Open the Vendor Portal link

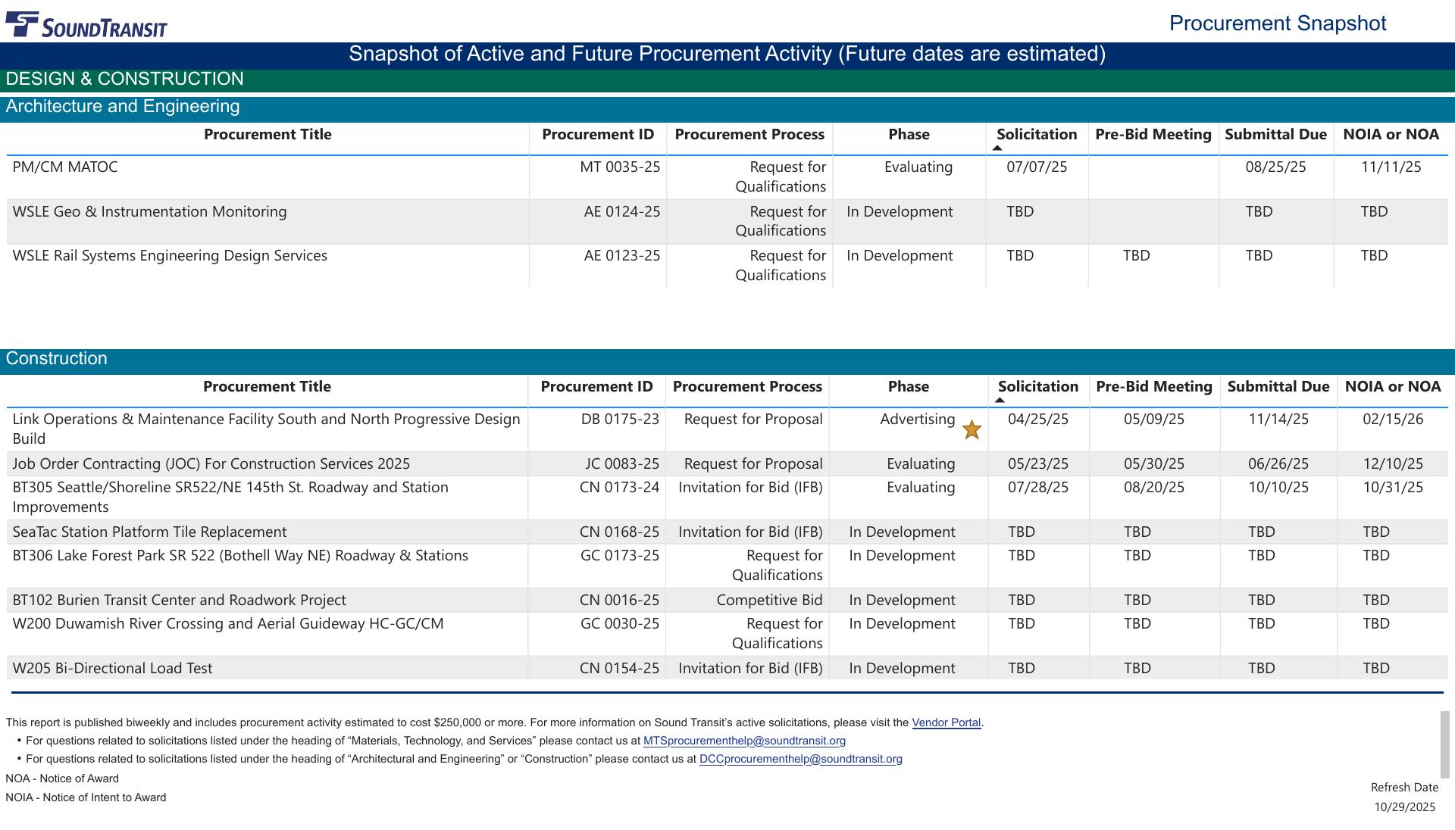[x=946, y=722]
